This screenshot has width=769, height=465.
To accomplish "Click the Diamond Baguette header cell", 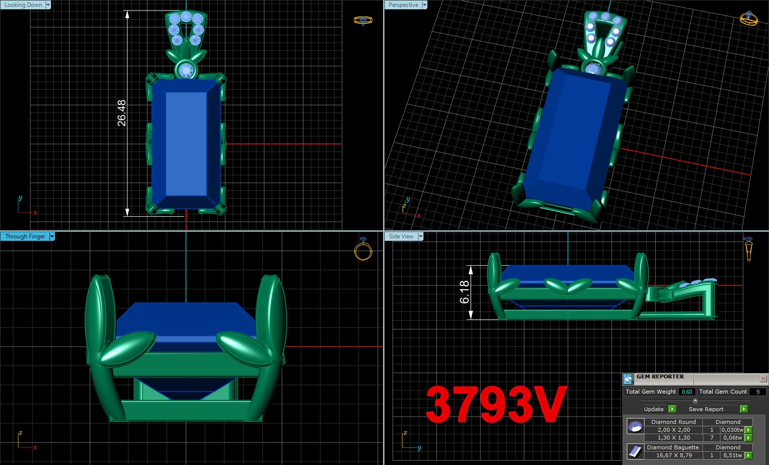I will pyautogui.click(x=673, y=447).
